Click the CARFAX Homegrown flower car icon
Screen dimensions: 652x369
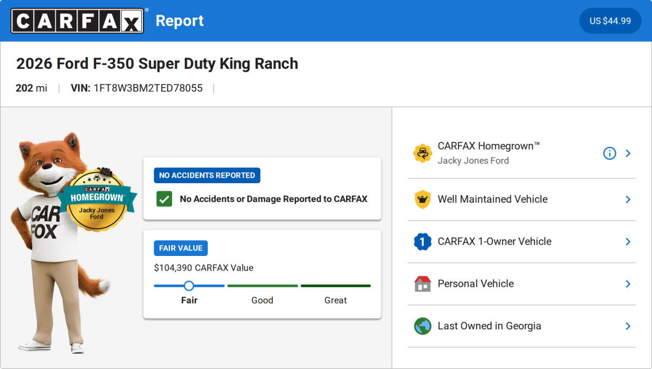[422, 153]
